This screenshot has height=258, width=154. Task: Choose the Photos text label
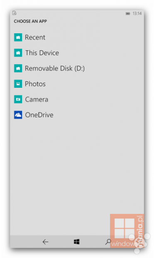point(35,84)
